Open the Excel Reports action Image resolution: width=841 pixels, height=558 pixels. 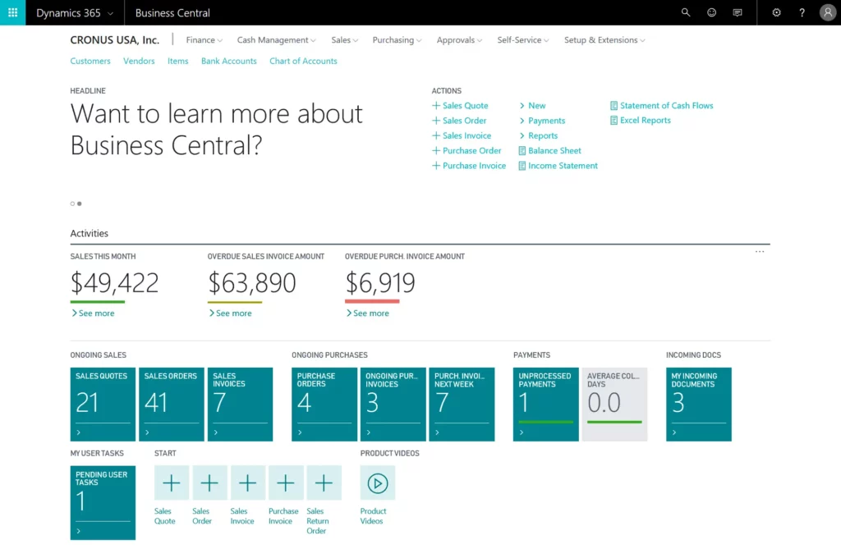point(641,120)
